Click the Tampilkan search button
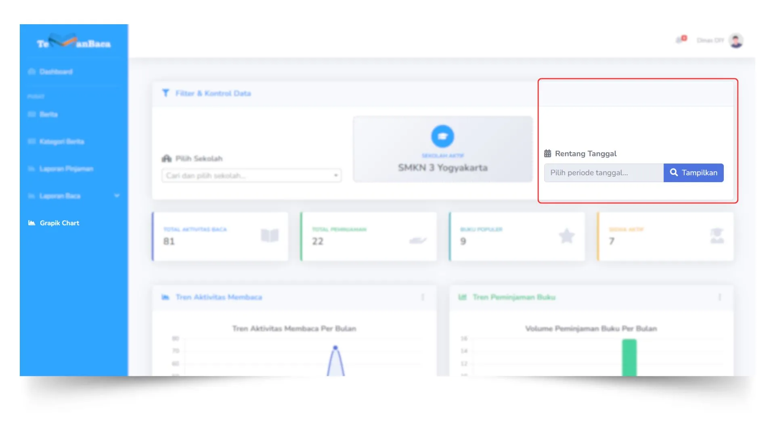 coord(693,173)
